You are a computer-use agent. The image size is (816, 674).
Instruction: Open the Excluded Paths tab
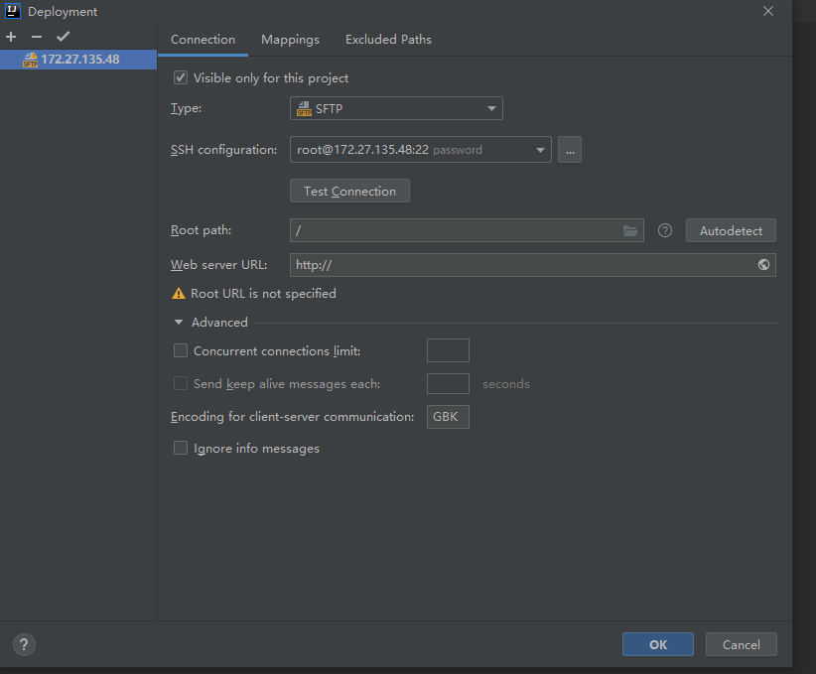388,40
